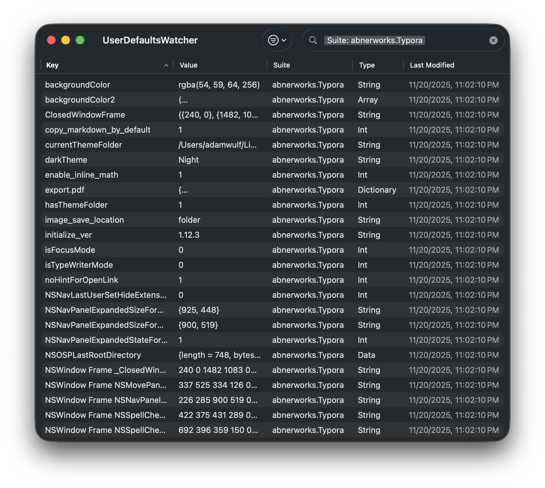
Task: Open the chevron next to the filter button
Action: pos(284,40)
